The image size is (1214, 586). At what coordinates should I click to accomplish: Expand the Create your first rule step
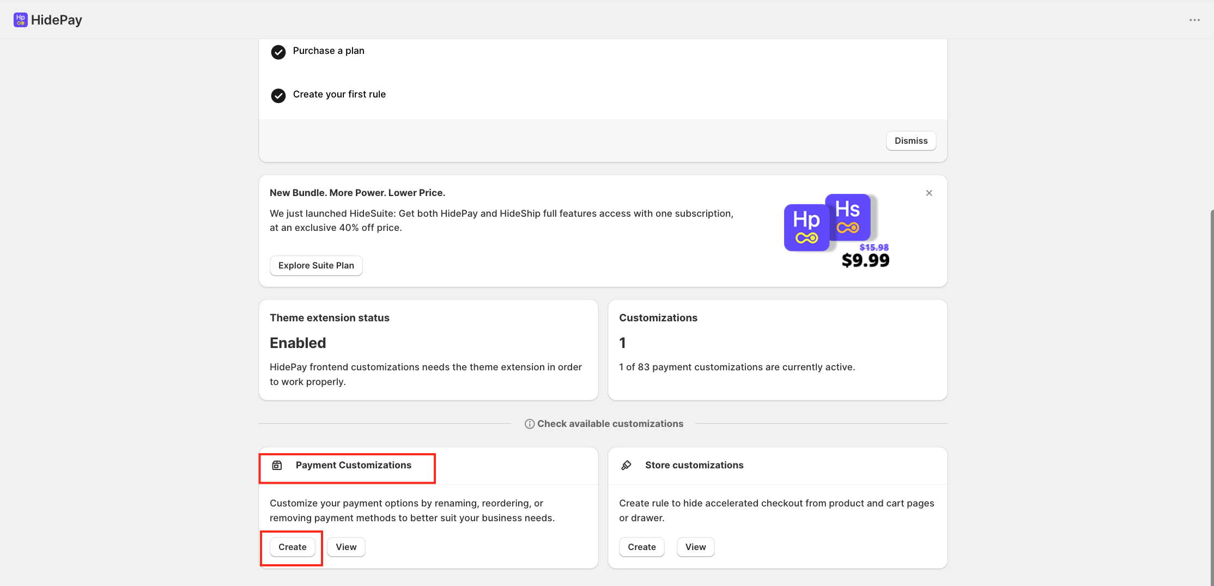(339, 94)
